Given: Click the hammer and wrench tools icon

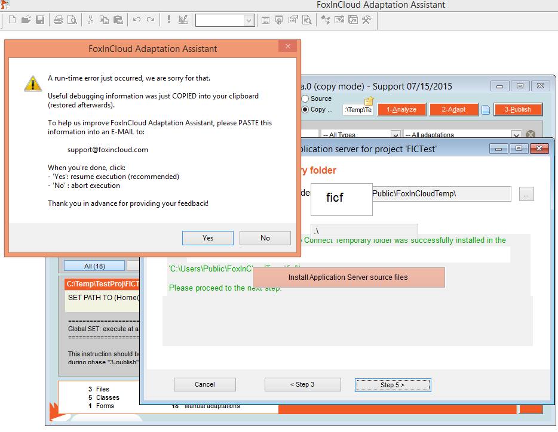Looking at the screenshot, I should (367, 20).
